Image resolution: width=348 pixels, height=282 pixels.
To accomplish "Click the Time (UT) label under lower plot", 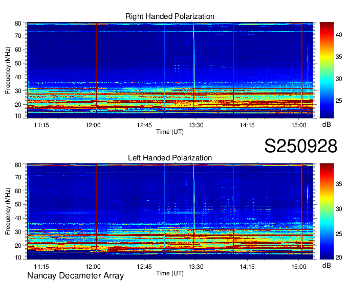I will point(170,273).
